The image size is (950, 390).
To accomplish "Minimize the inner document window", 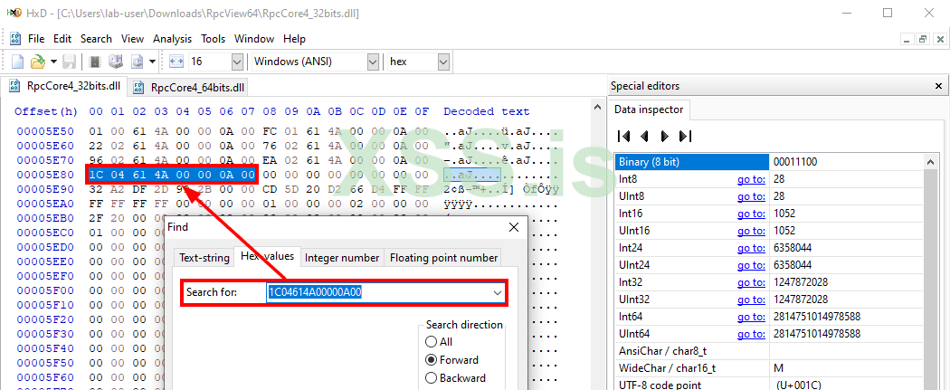I will pos(907,39).
